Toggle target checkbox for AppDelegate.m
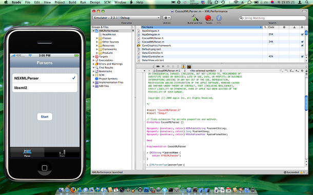The image size is (313, 195). click(x=302, y=34)
